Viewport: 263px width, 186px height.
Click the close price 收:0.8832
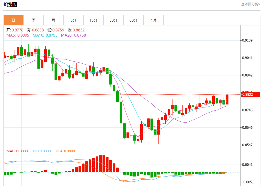click(76, 30)
